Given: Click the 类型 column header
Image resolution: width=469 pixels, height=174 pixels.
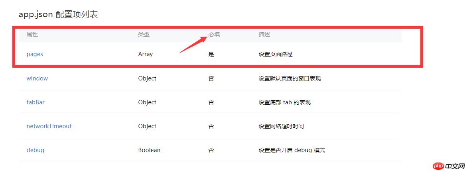Looking at the screenshot, I should [144, 35].
